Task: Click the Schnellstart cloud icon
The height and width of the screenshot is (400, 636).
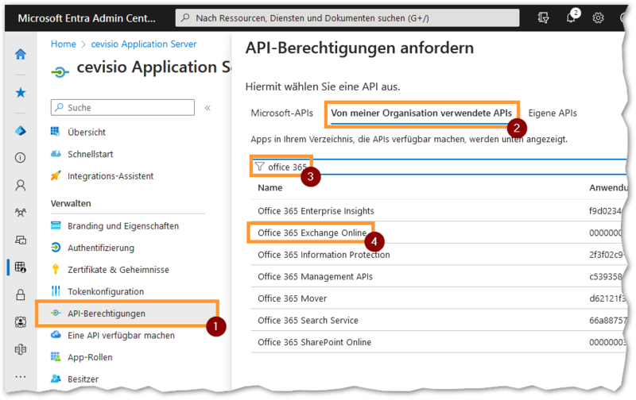Action: [x=56, y=153]
